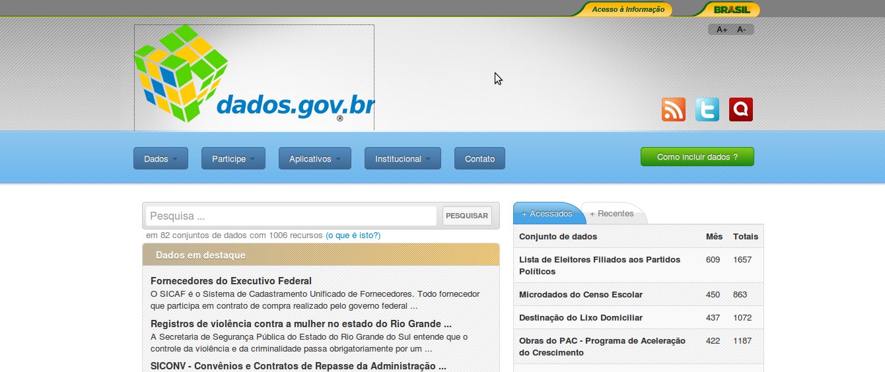
Task: Open the BRASIL government portal tab
Action: coord(732,9)
